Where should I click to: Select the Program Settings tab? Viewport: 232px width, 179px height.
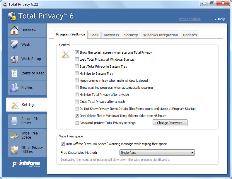click(x=71, y=34)
